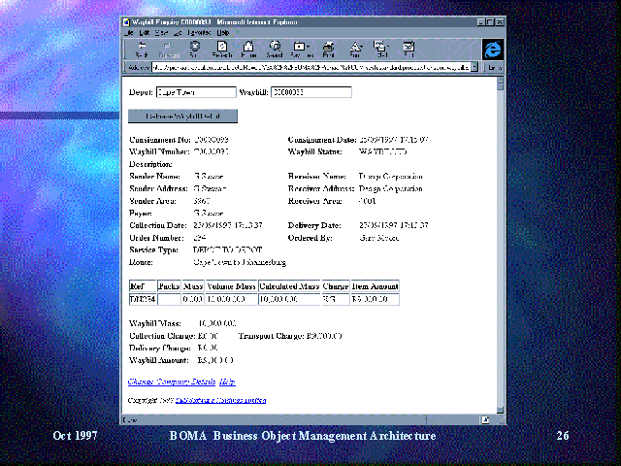
Task: Click the Help link at page bottom
Action: (227, 382)
